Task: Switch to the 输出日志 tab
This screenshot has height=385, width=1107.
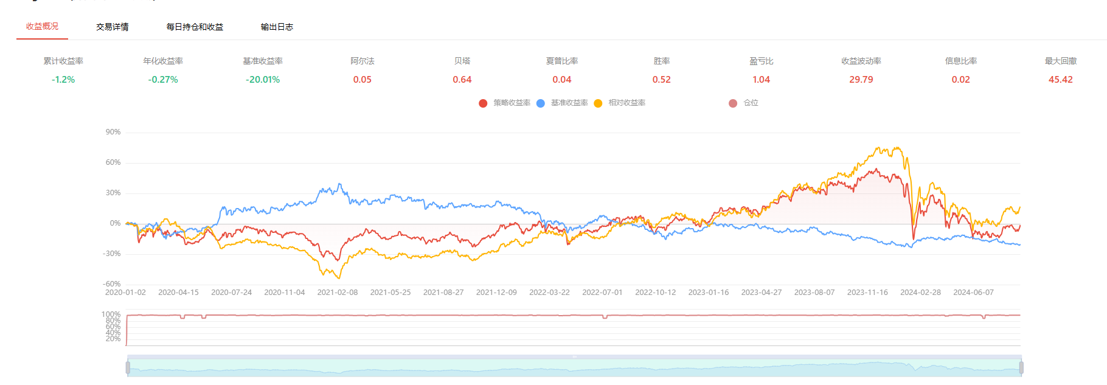Action: point(277,27)
